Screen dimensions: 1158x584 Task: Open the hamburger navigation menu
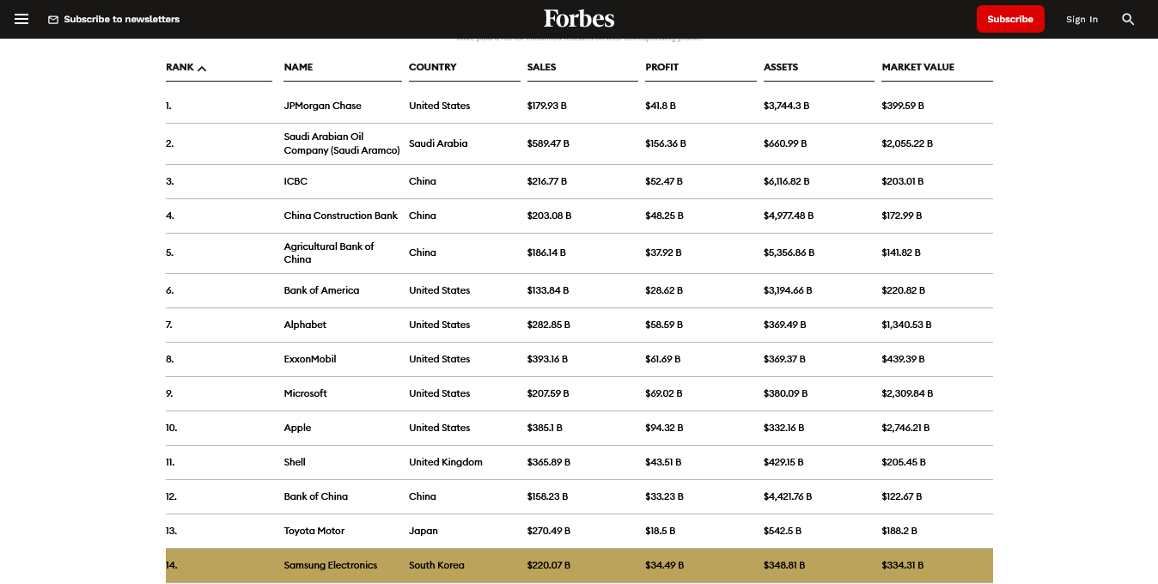[21, 19]
